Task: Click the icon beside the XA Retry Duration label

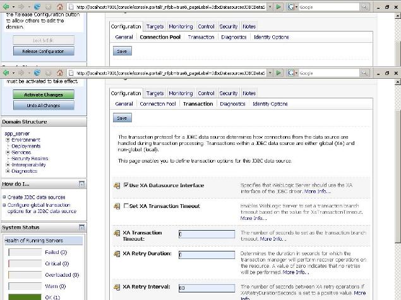Action: 117,254
